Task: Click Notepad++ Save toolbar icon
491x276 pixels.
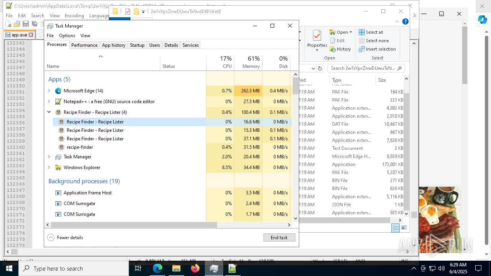Action: [26, 24]
